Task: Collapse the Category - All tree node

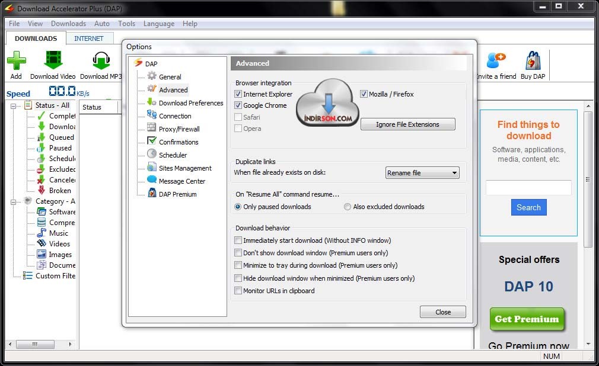Action: 14,202
